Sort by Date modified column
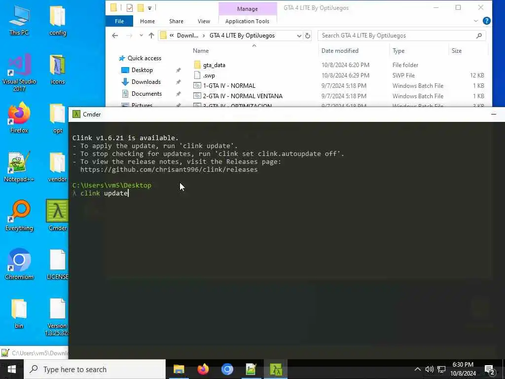Image resolution: width=505 pixels, height=379 pixels. pos(340,51)
